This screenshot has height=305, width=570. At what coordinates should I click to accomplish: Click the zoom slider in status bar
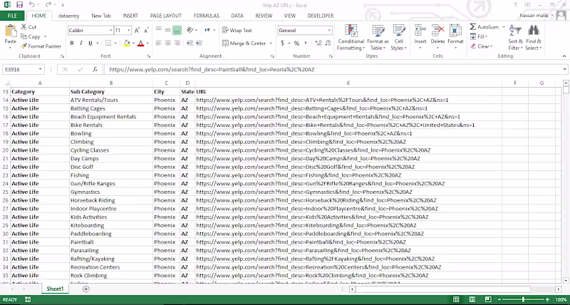pos(524,299)
